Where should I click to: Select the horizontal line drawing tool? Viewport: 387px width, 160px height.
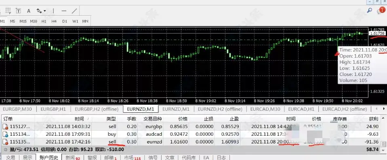pos(64,11)
